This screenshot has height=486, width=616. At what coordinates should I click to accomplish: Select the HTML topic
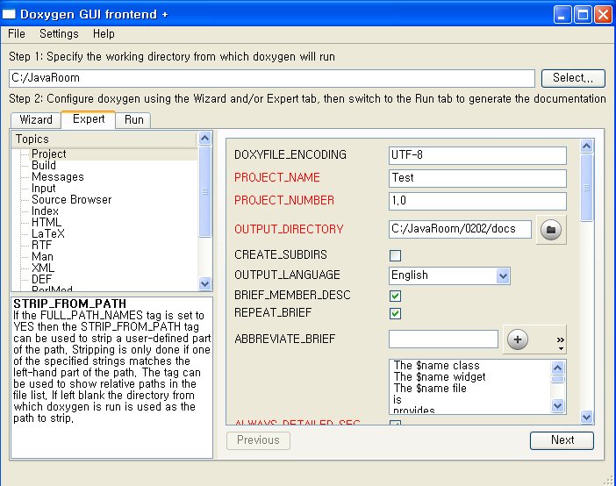(x=47, y=222)
